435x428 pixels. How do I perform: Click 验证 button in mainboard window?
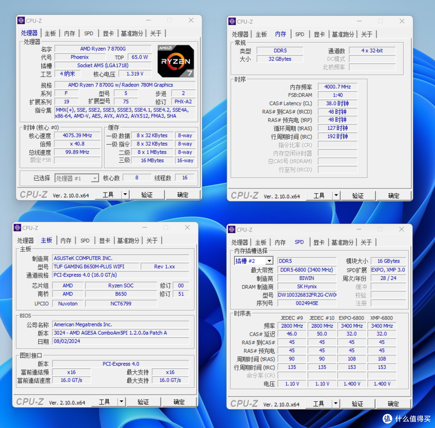point(143,402)
